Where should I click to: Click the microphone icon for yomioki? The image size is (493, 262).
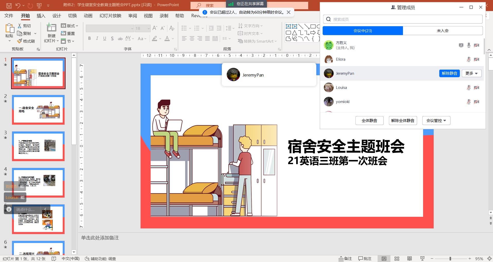tap(469, 102)
